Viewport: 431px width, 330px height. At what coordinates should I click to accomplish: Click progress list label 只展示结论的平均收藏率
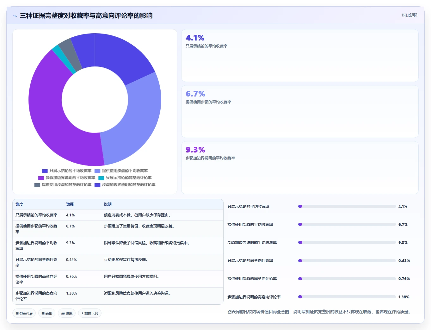coord(248,207)
